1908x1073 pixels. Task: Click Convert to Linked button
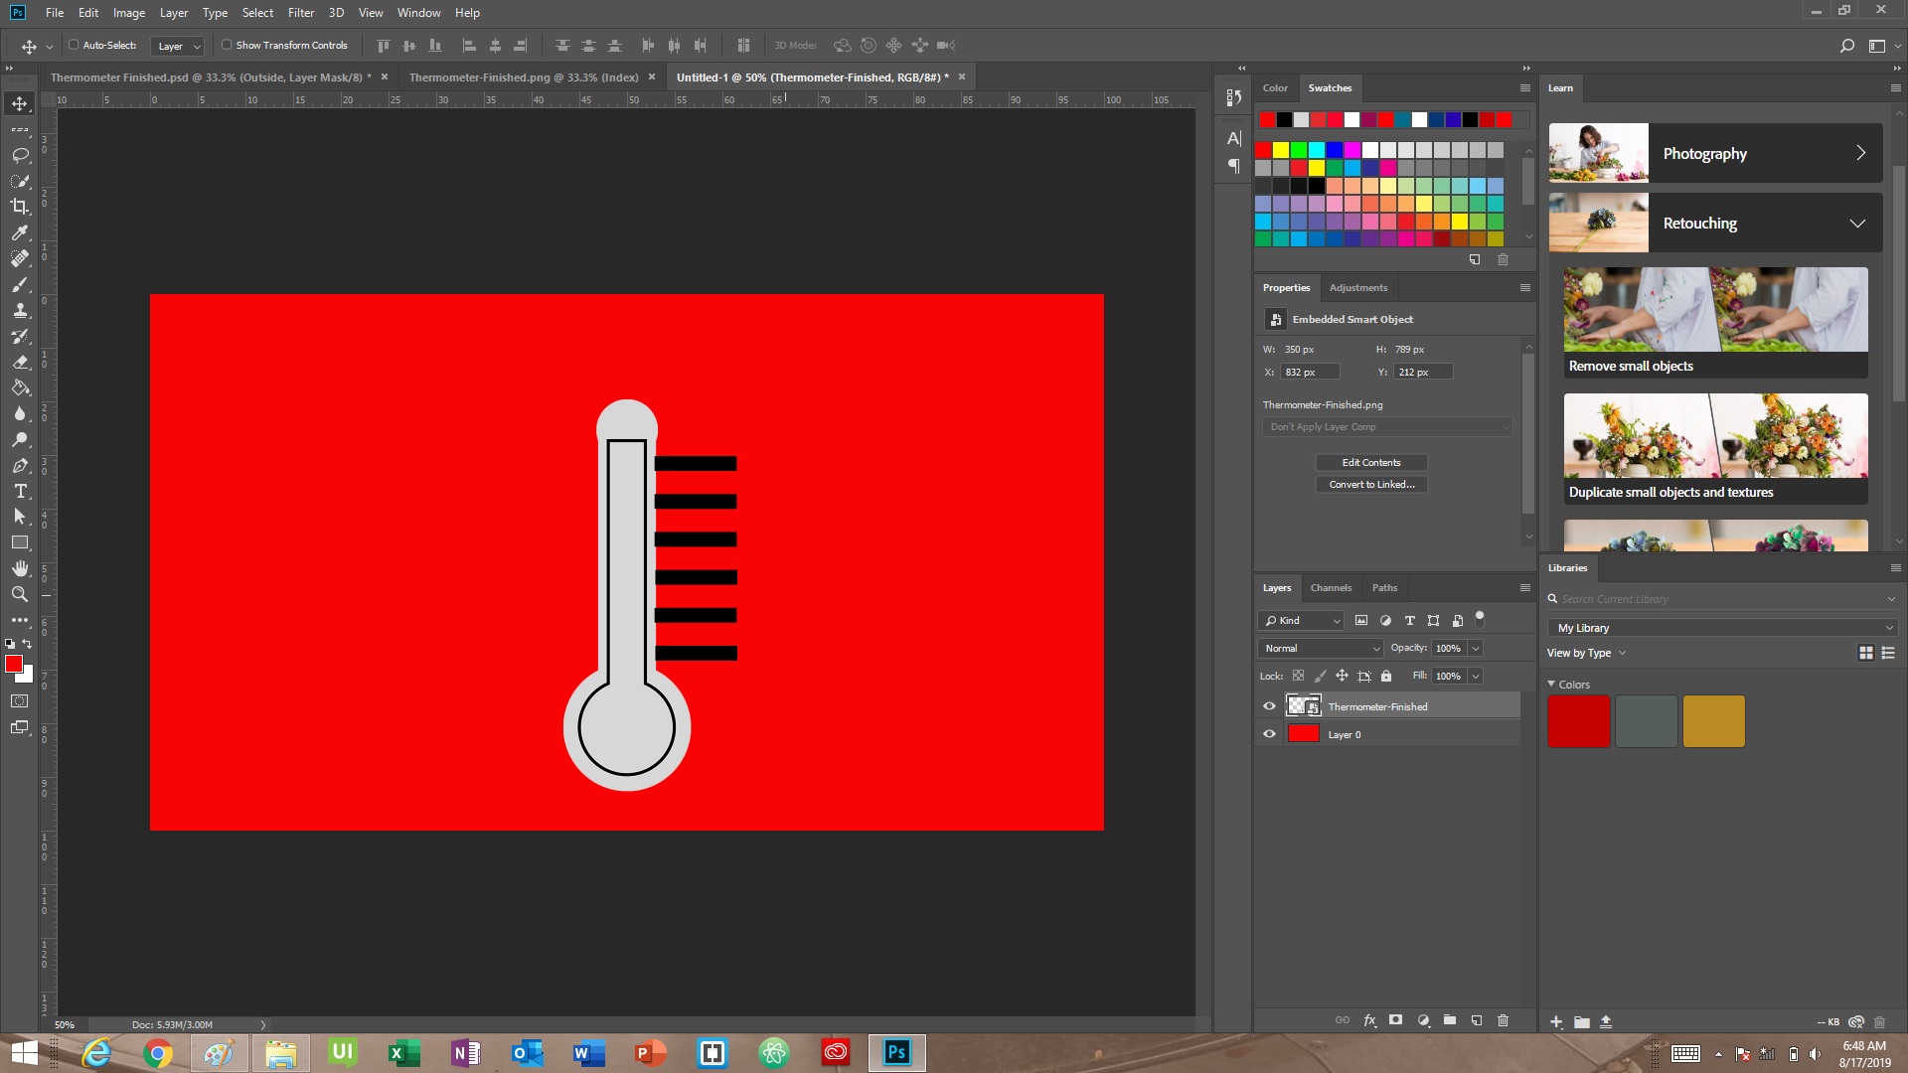pyautogui.click(x=1371, y=484)
